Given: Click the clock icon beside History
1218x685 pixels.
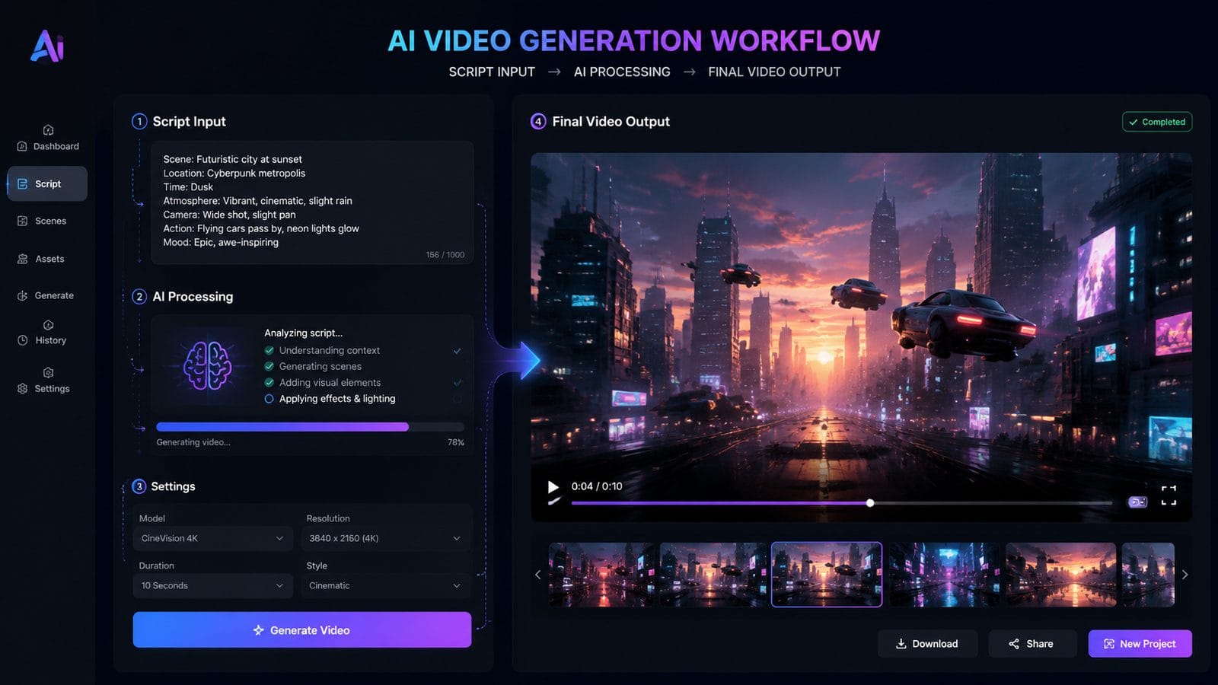Looking at the screenshot, I should click(x=22, y=340).
